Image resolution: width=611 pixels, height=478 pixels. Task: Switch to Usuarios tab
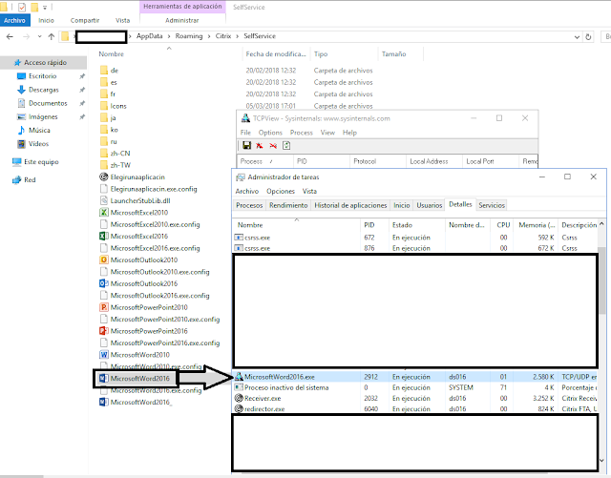point(430,205)
